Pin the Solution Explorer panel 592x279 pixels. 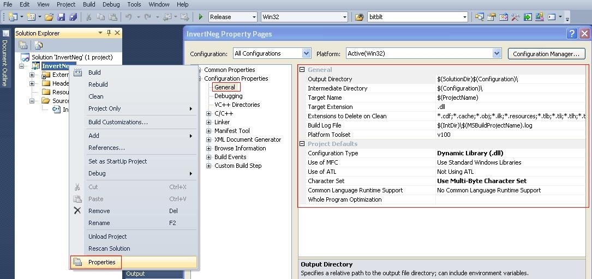(x=109, y=33)
